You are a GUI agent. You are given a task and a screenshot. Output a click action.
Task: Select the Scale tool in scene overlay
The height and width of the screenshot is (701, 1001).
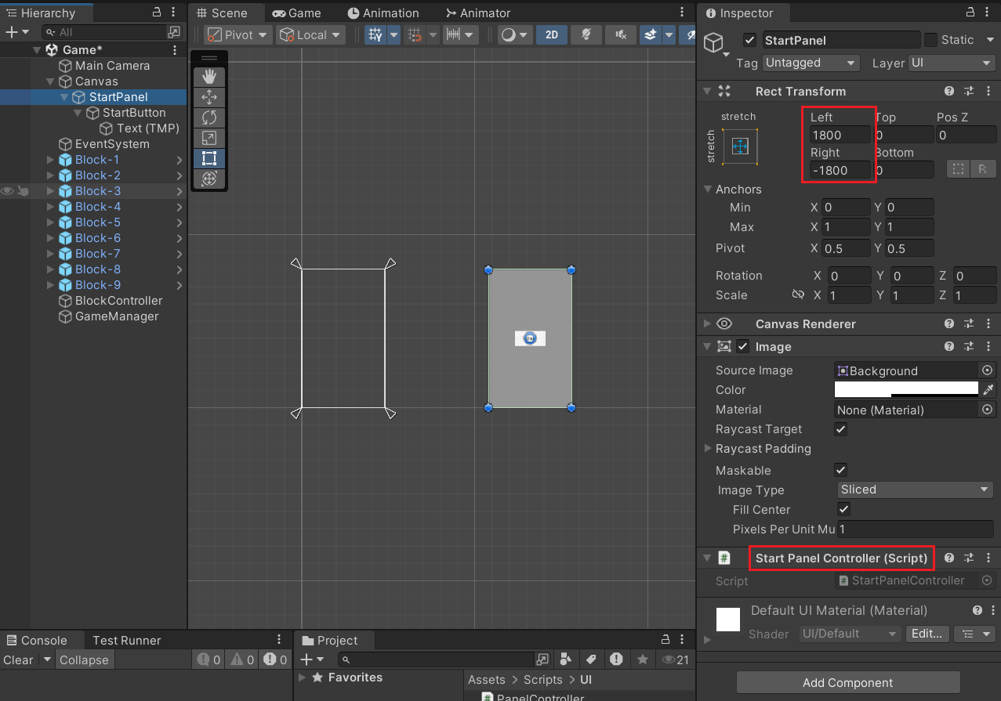tap(209, 138)
